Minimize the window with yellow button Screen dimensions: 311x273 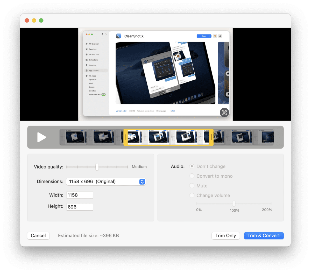pyautogui.click(x=34, y=20)
